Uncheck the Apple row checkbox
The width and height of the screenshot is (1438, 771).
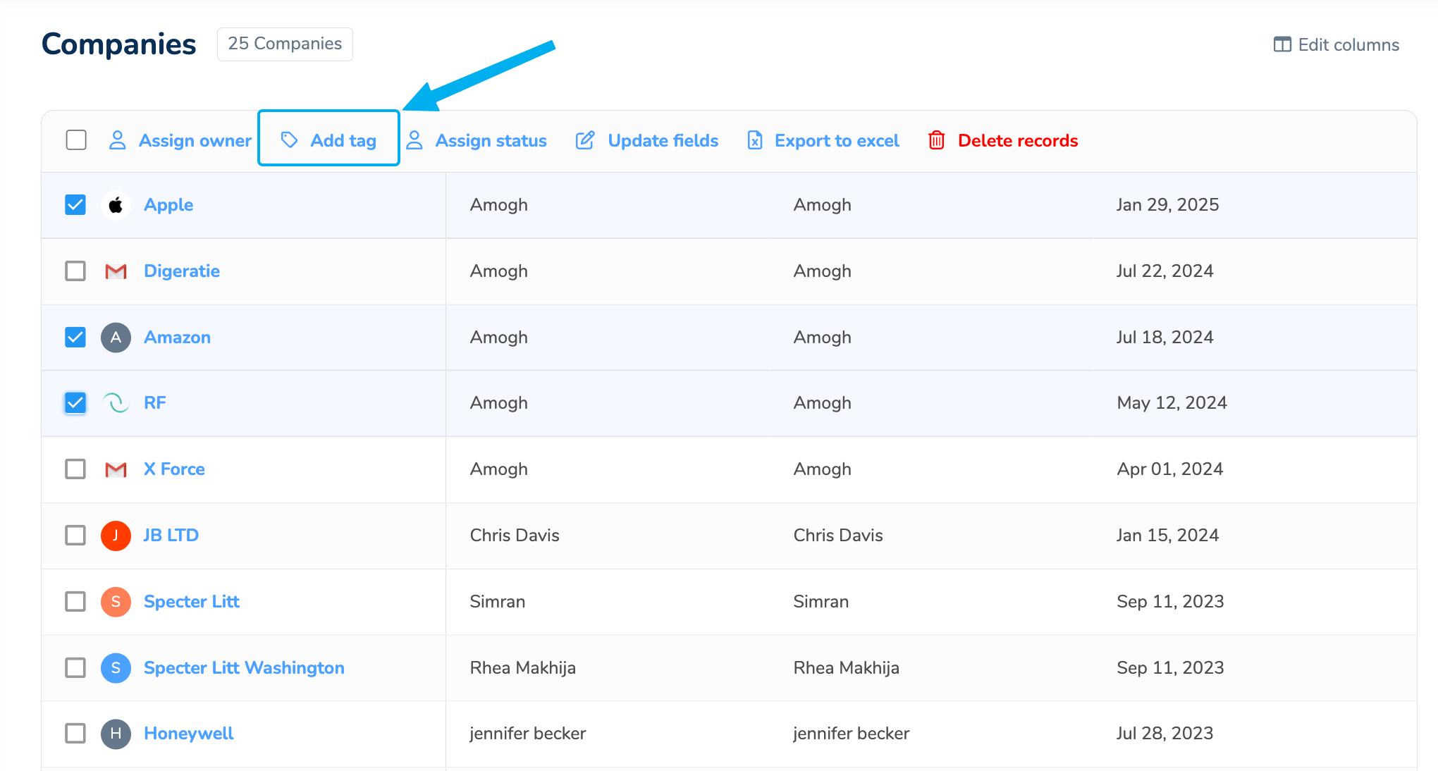point(75,205)
